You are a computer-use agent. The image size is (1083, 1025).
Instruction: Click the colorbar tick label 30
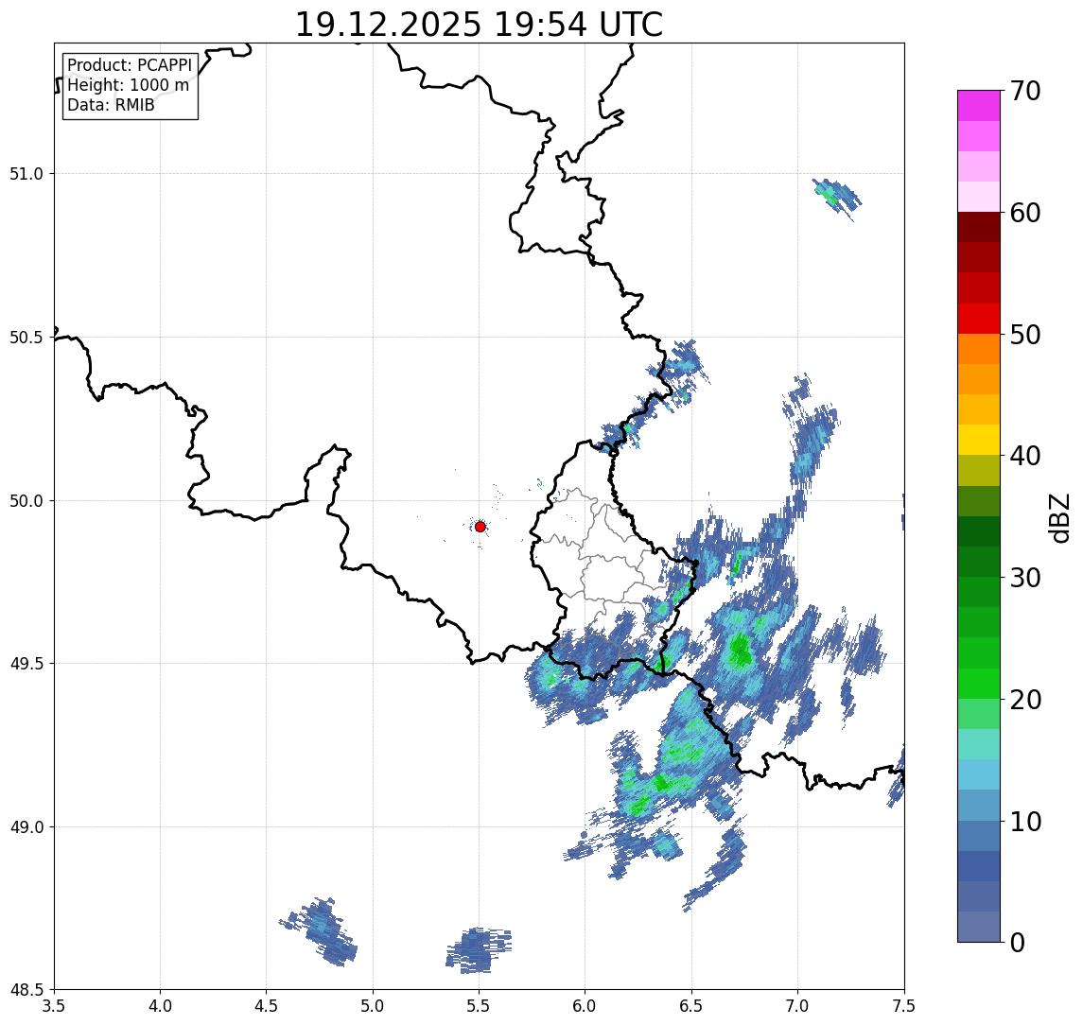point(1025,578)
